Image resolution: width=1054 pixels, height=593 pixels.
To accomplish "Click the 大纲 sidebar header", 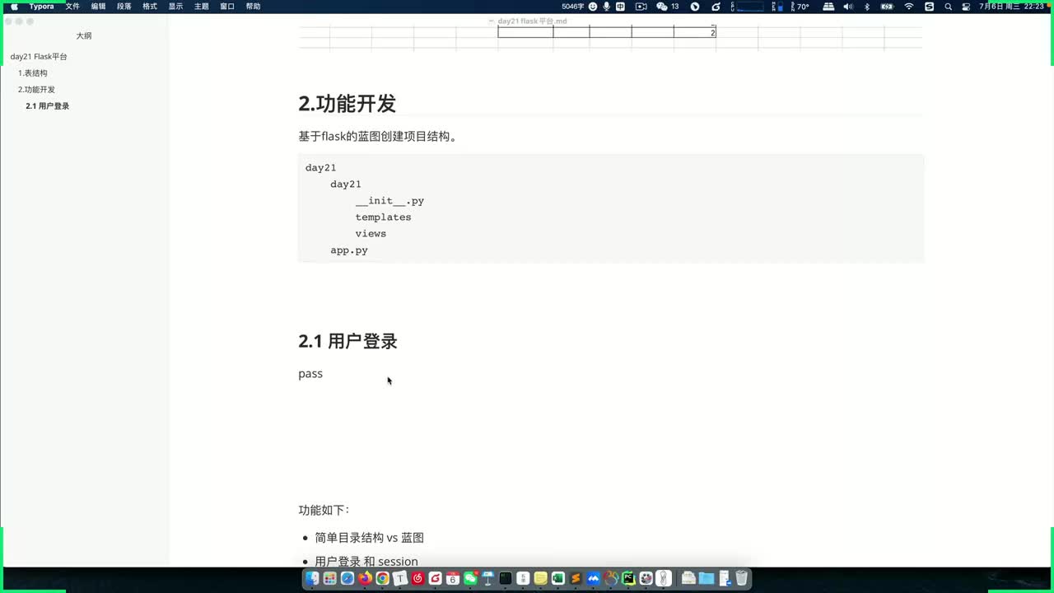I will (x=84, y=36).
